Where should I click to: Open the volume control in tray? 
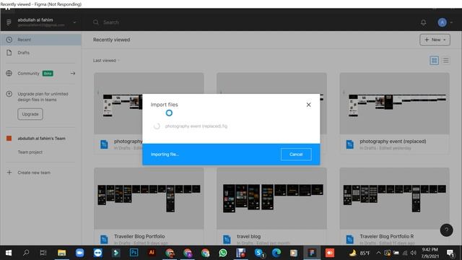pos(414,253)
